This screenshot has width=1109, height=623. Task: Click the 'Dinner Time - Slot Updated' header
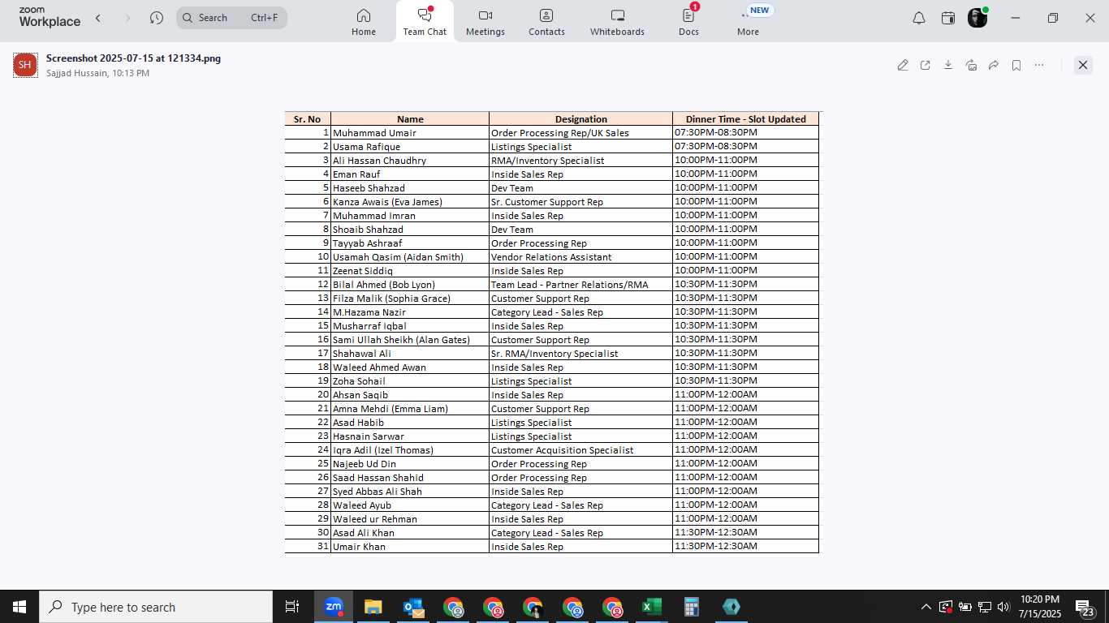click(745, 119)
